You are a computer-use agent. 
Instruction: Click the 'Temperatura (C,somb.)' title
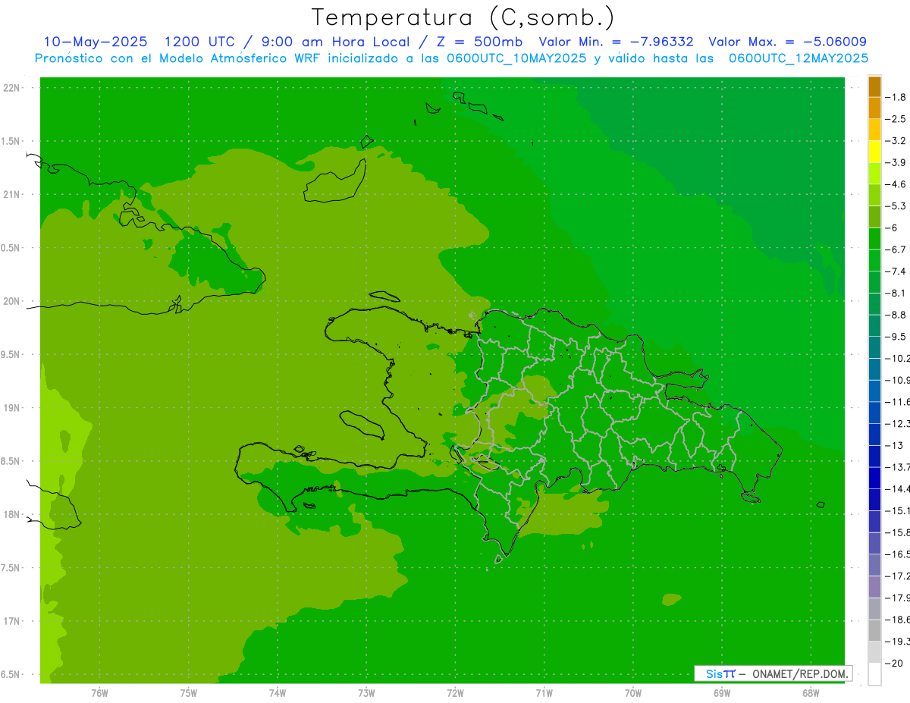(463, 18)
